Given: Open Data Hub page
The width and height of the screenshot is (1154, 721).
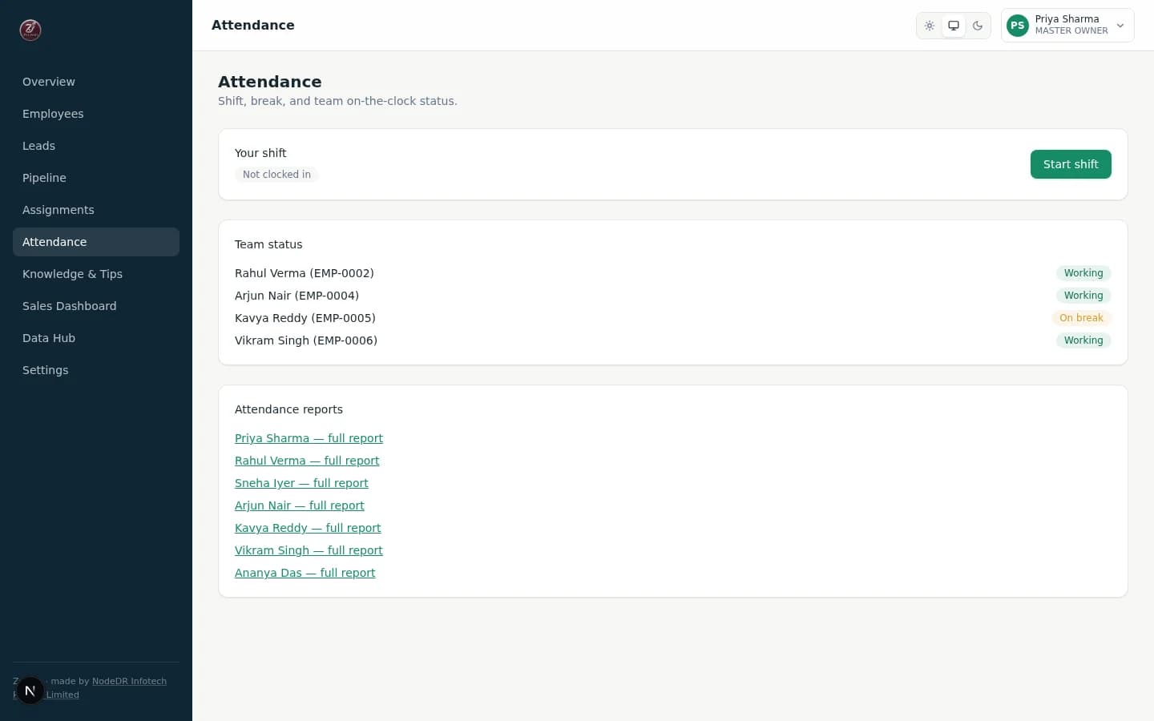Looking at the screenshot, I should pyautogui.click(x=96, y=338).
